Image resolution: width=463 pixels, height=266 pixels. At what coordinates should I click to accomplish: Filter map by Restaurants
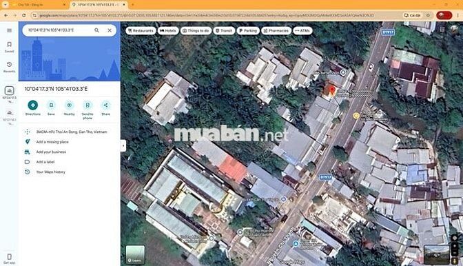coord(141,31)
